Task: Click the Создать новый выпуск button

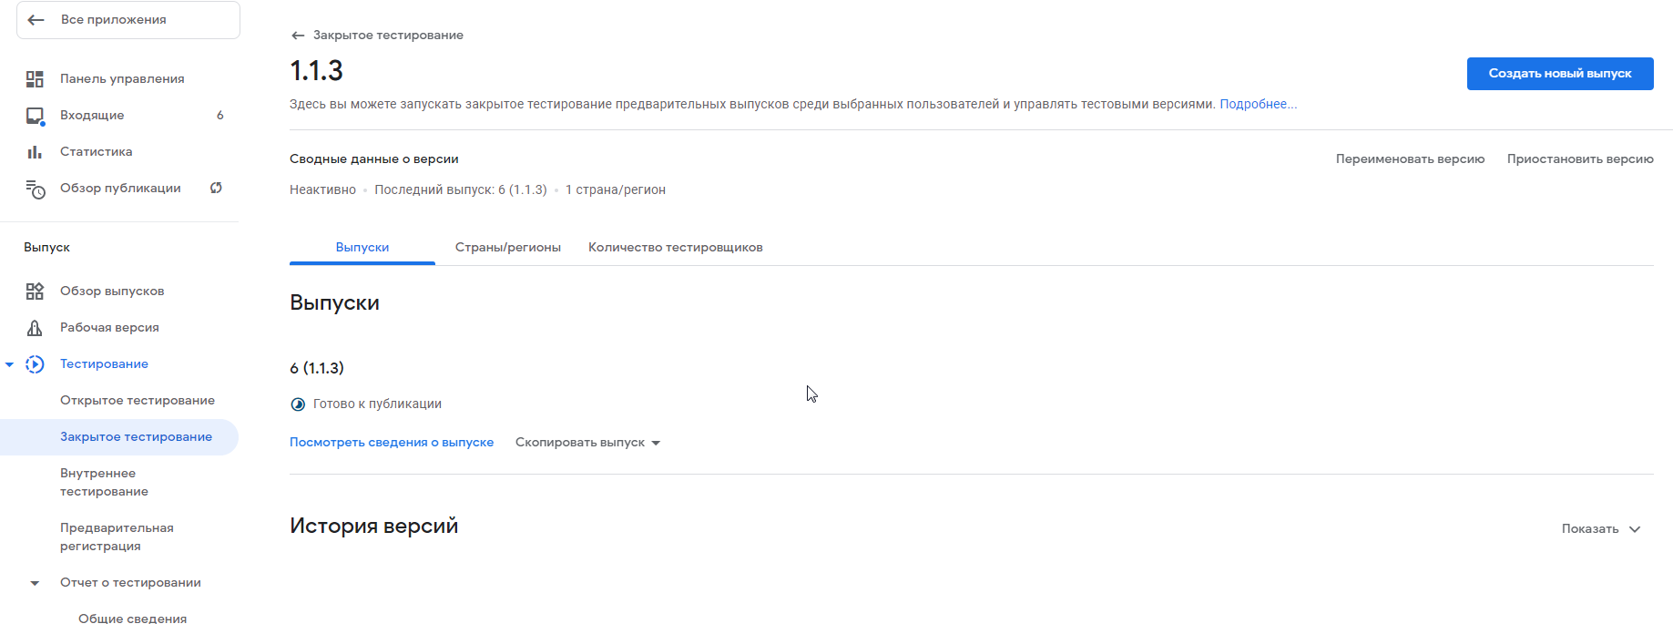Action: click(1560, 74)
